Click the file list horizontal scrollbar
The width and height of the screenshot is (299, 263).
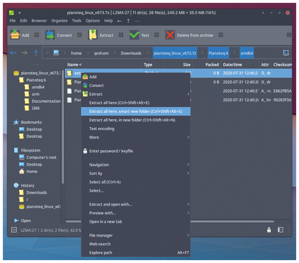pos(170,222)
